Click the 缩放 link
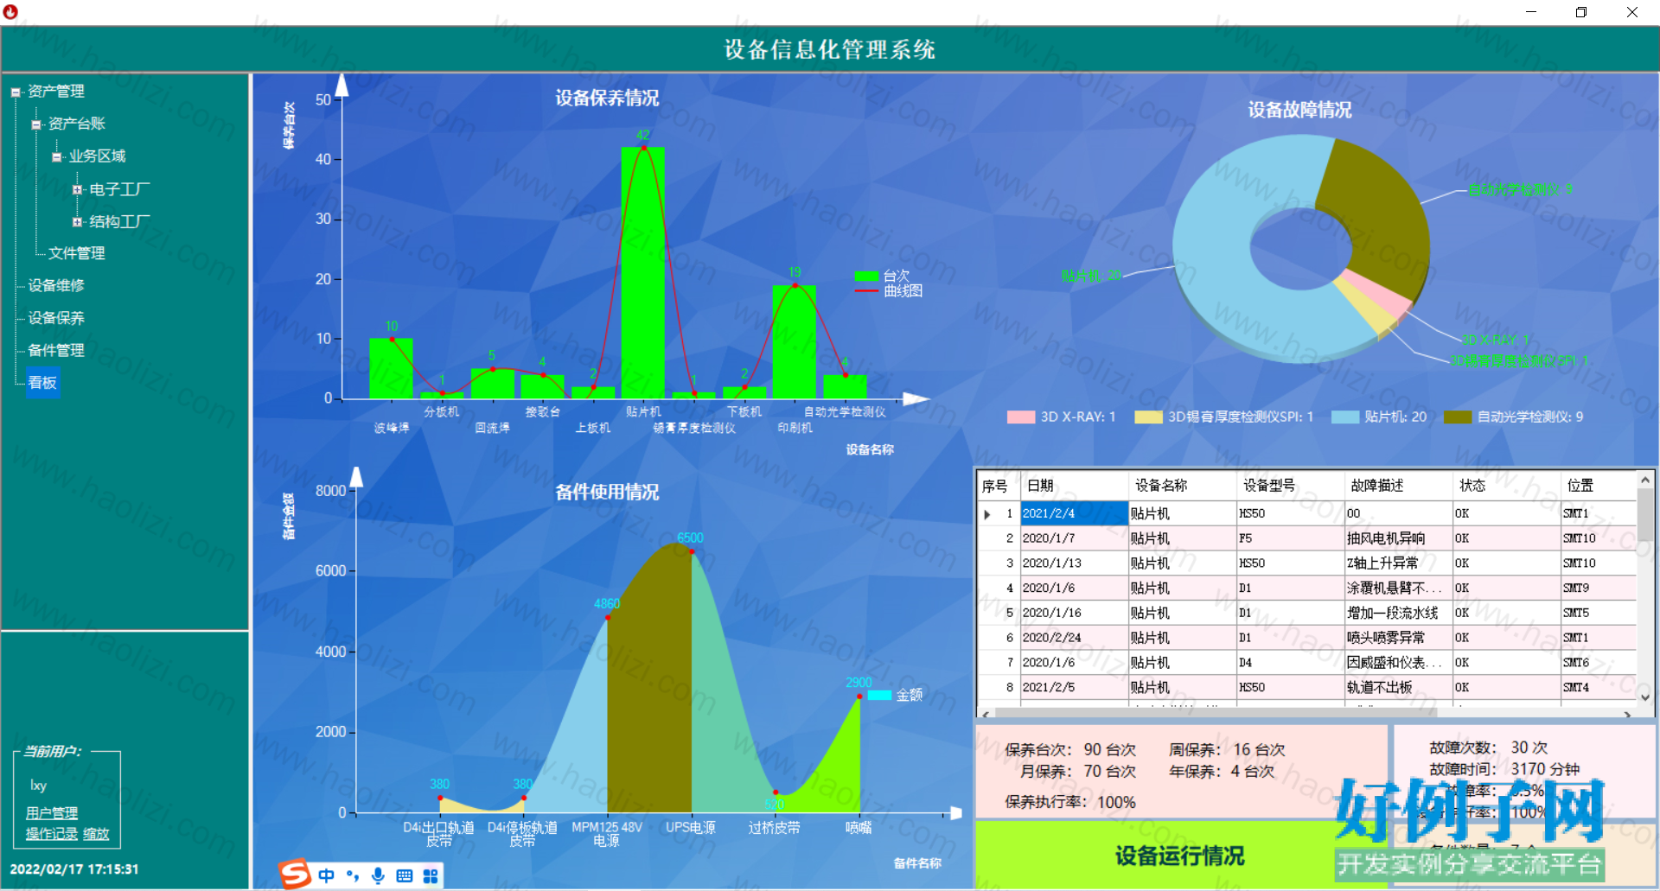The height and width of the screenshot is (891, 1660). pos(96,834)
